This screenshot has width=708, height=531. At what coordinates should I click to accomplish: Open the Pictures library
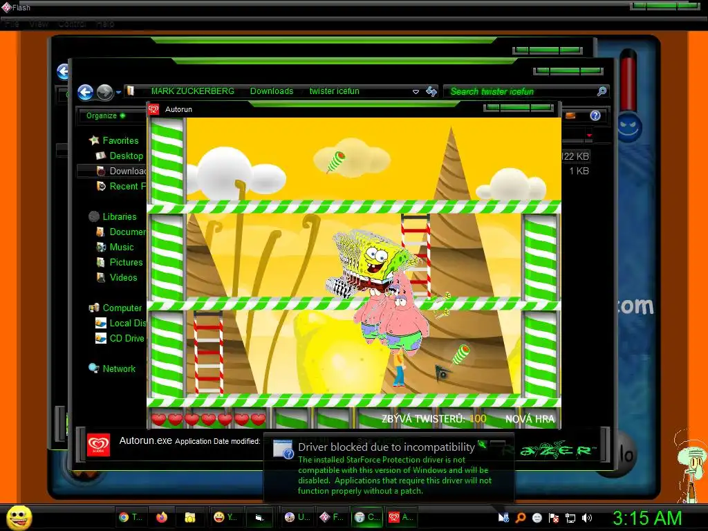click(x=126, y=262)
